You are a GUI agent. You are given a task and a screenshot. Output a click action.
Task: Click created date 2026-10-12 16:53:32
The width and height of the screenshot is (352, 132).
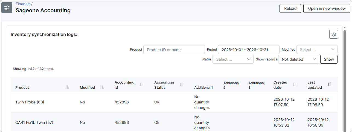click(x=284, y=122)
